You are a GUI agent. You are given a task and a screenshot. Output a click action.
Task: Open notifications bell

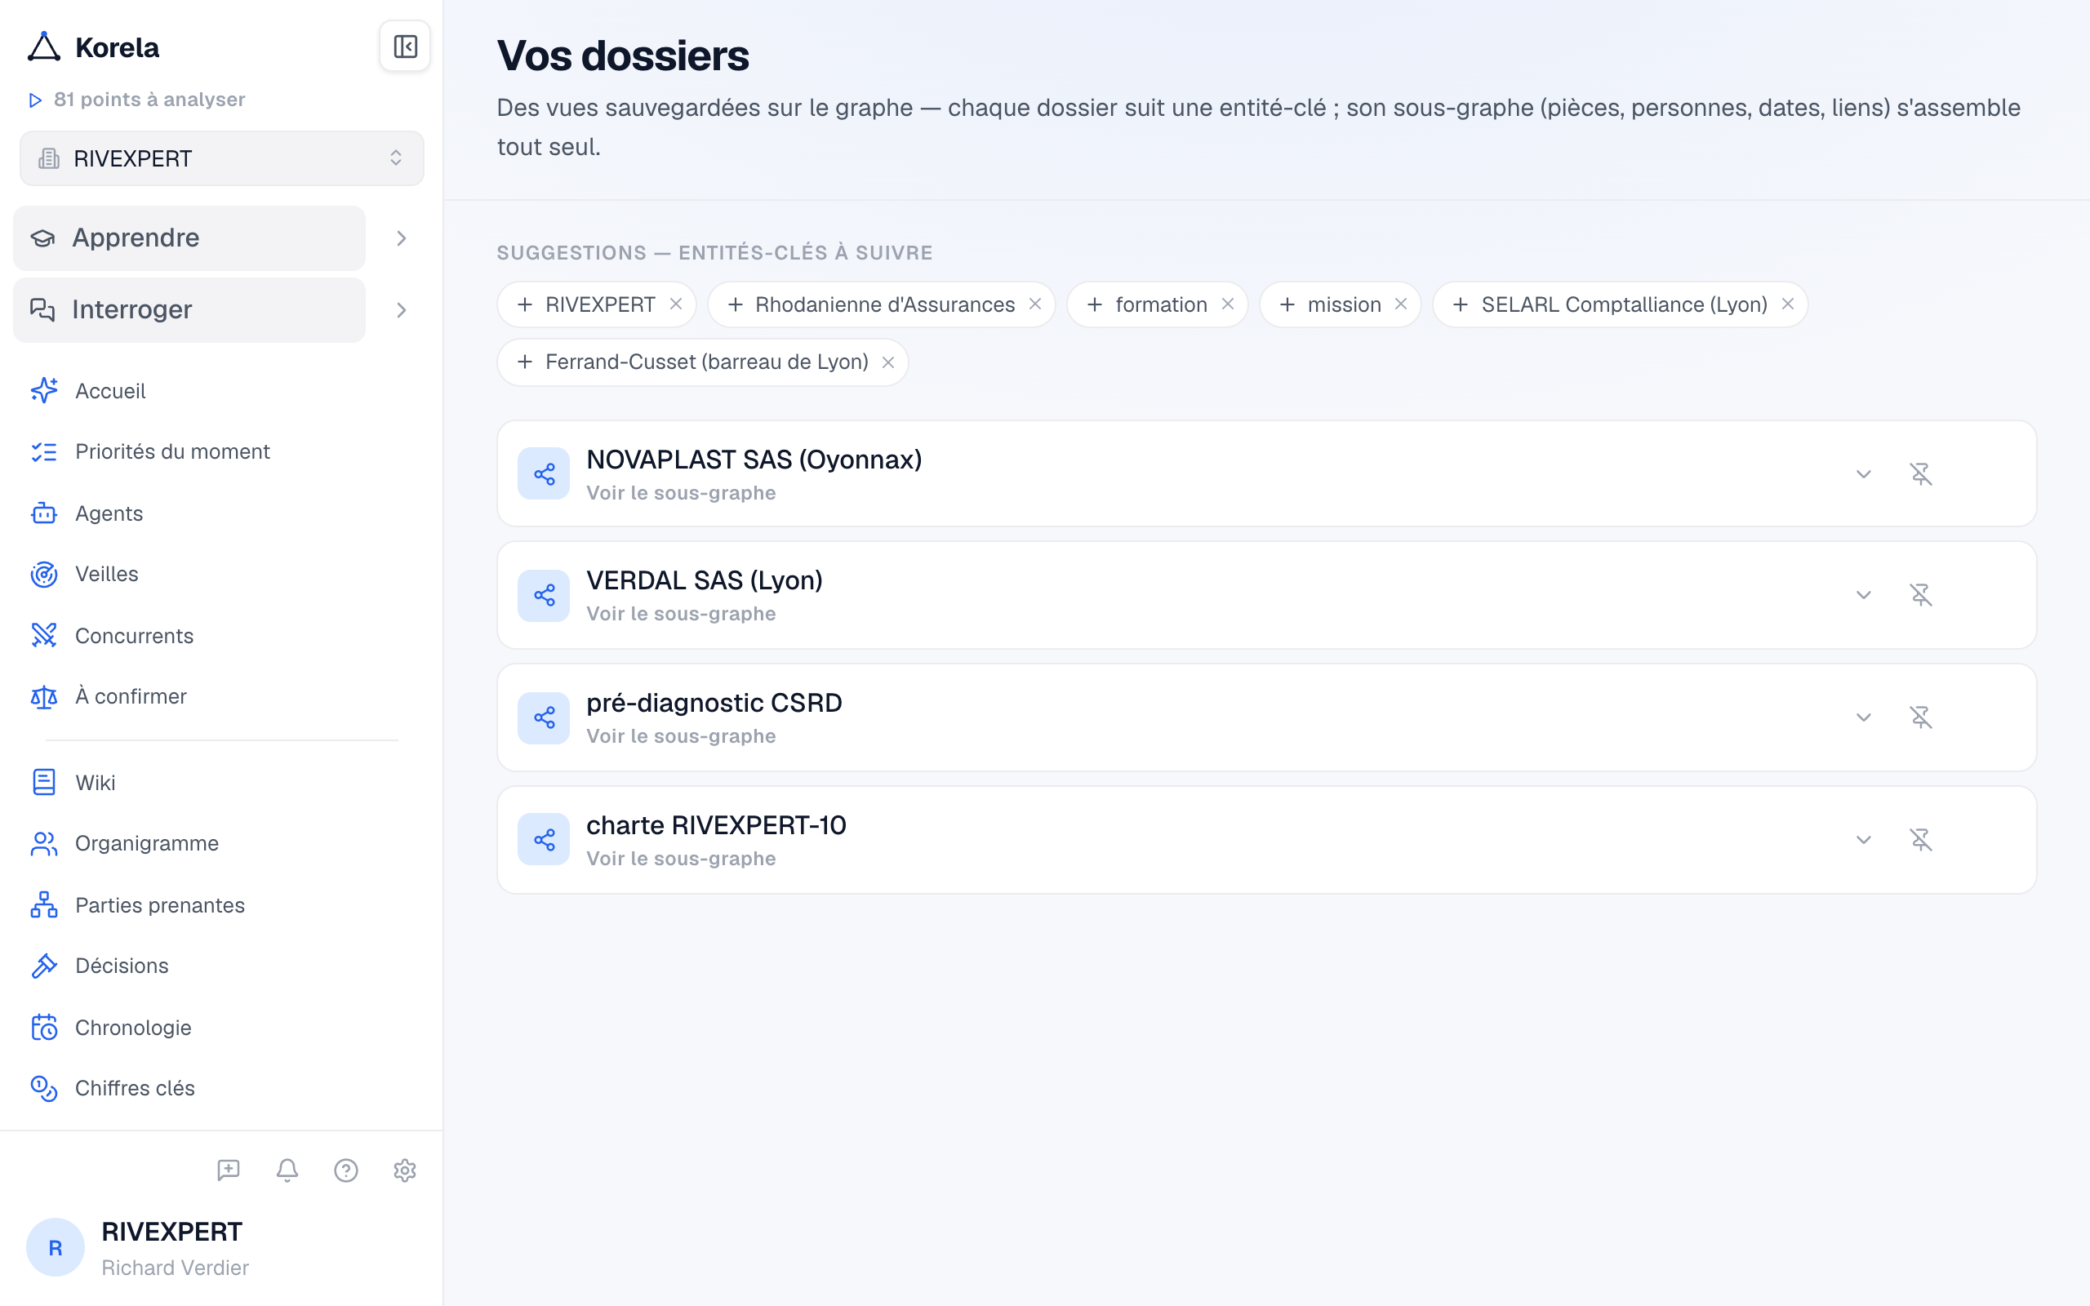tap(287, 1171)
